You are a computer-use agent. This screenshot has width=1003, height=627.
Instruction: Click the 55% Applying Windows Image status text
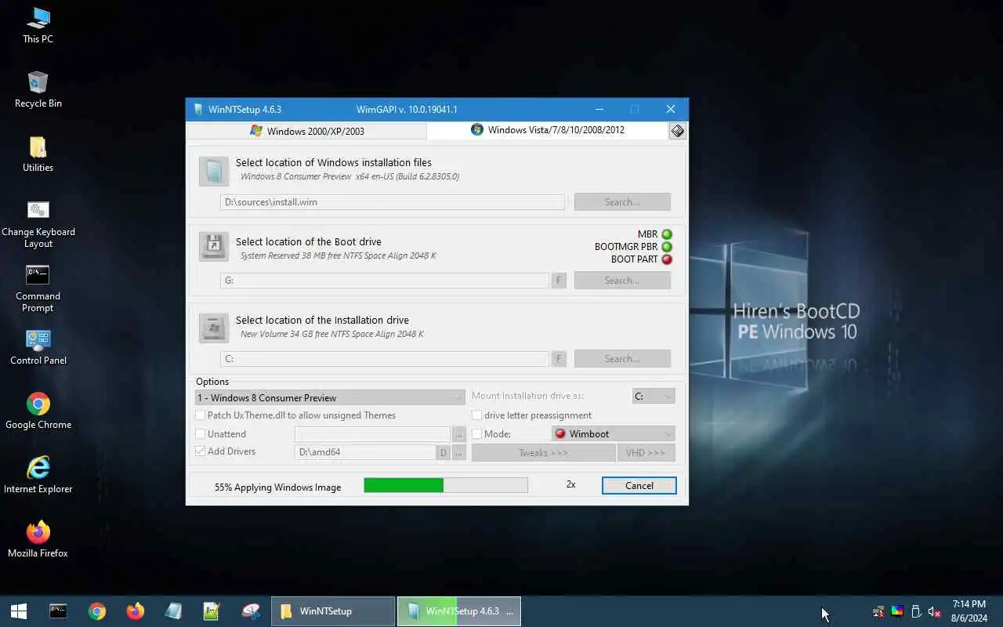277,487
